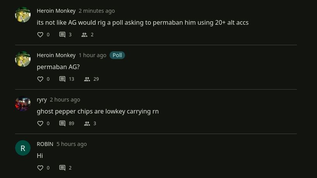
Task: Open Heroin Monkey's profile from the first post
Action: tap(56, 11)
